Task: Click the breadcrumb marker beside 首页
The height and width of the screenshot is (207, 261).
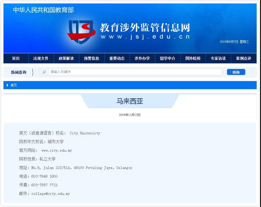Action: point(8,85)
